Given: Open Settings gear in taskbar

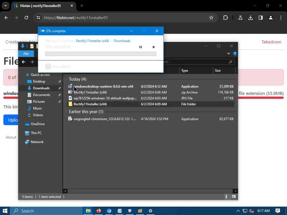Looking at the screenshot, I should 151,211.
